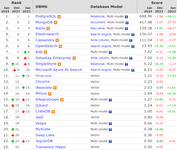
Task: Click the info icon in the Cassandra row
Action: (131, 40)
